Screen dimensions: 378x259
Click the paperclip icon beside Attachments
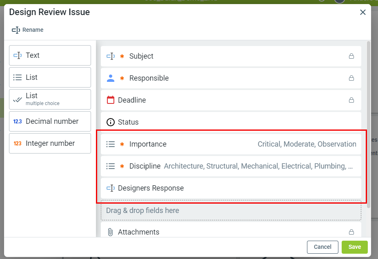point(110,232)
